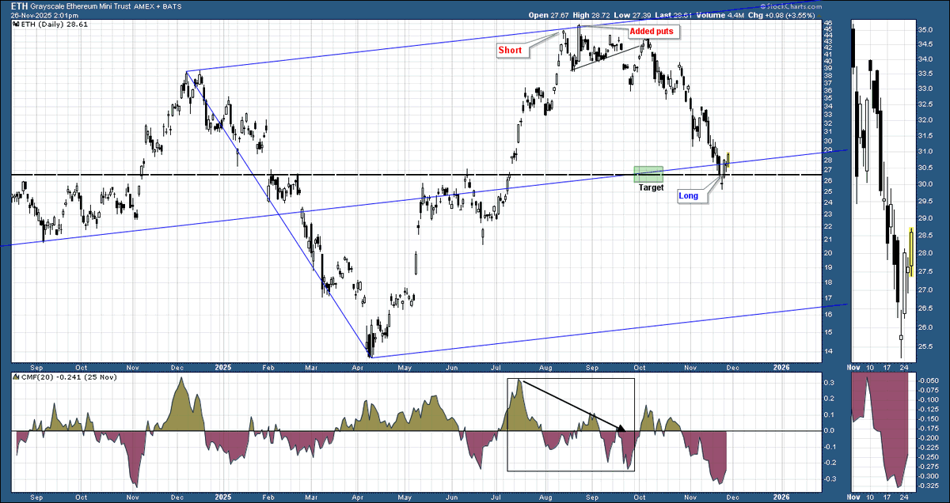This screenshot has height=503, width=950.
Task: Click the bold ETH ticker symbol in header
Action: pyautogui.click(x=18, y=6)
